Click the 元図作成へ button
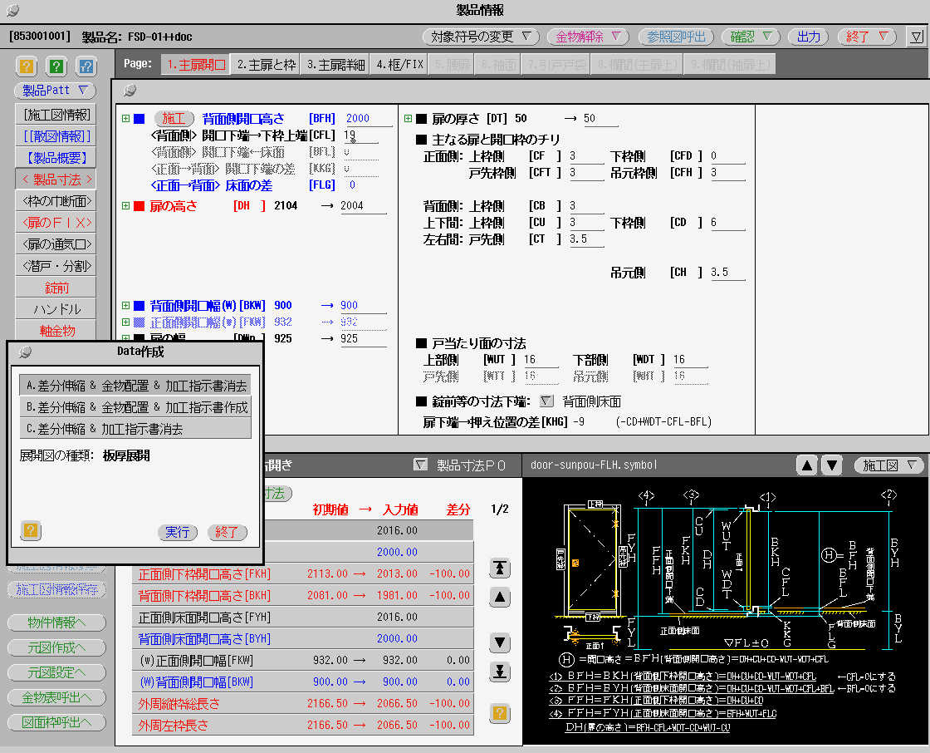 [x=57, y=647]
